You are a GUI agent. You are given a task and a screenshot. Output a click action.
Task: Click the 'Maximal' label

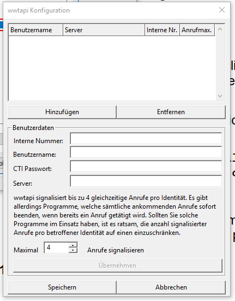pos(26,250)
